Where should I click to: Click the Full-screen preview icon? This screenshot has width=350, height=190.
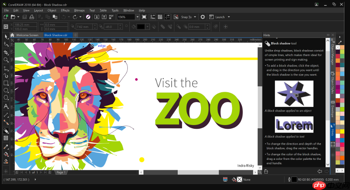pos(144,17)
